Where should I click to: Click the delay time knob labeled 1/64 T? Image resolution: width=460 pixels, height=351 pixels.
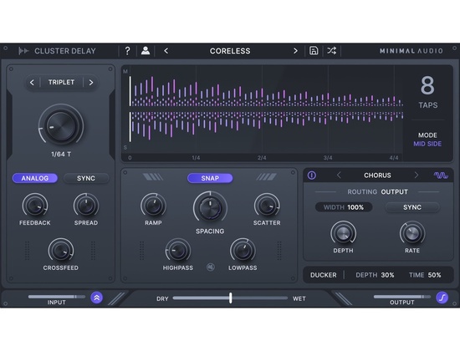61,126
